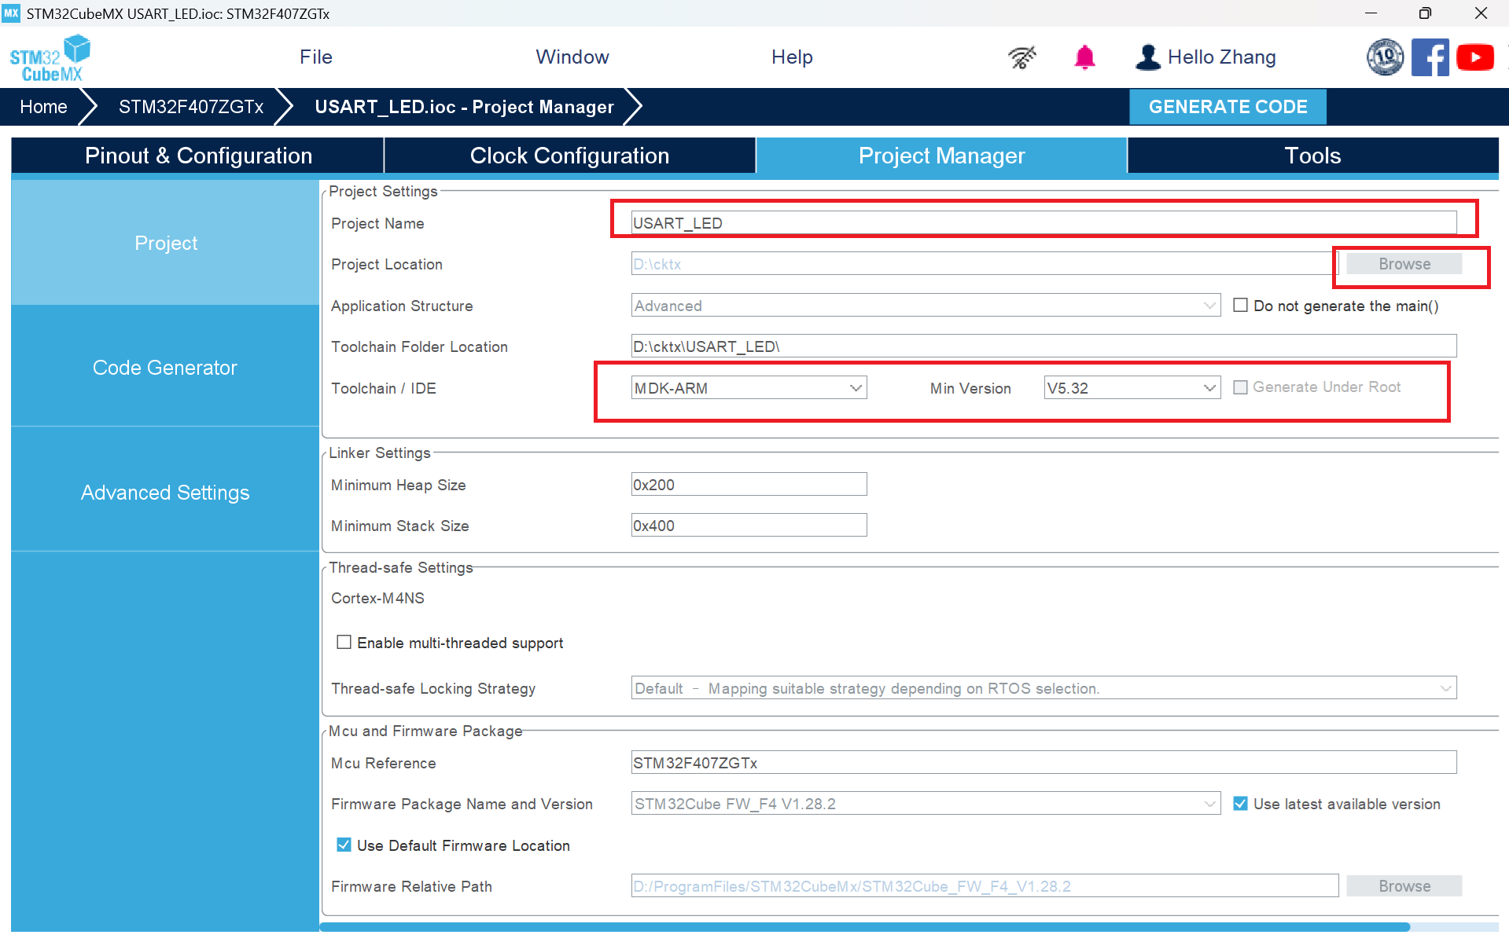The width and height of the screenshot is (1509, 942).
Task: Click the 'Project Settings' group title
Action: (383, 191)
